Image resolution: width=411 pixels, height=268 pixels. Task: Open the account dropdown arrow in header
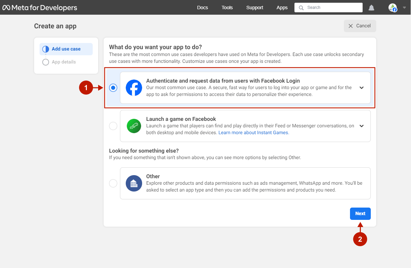405,8
